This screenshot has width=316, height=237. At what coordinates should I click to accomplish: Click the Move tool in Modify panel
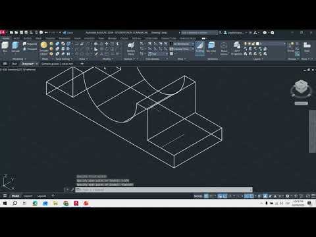pyautogui.click(x=107, y=44)
